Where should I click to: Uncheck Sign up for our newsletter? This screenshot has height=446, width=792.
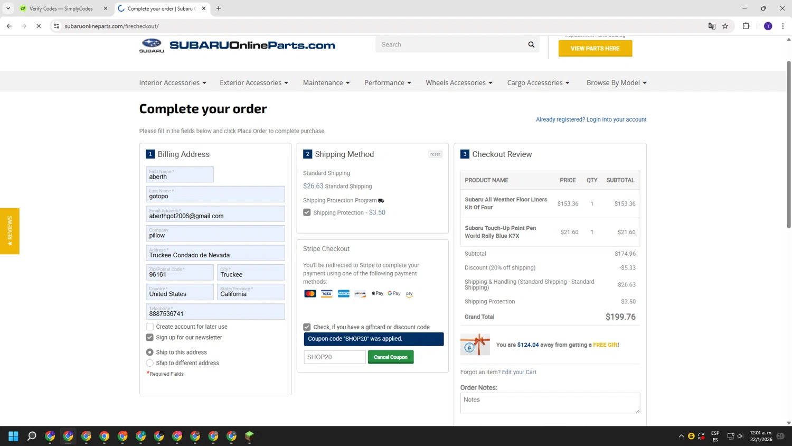(150, 337)
